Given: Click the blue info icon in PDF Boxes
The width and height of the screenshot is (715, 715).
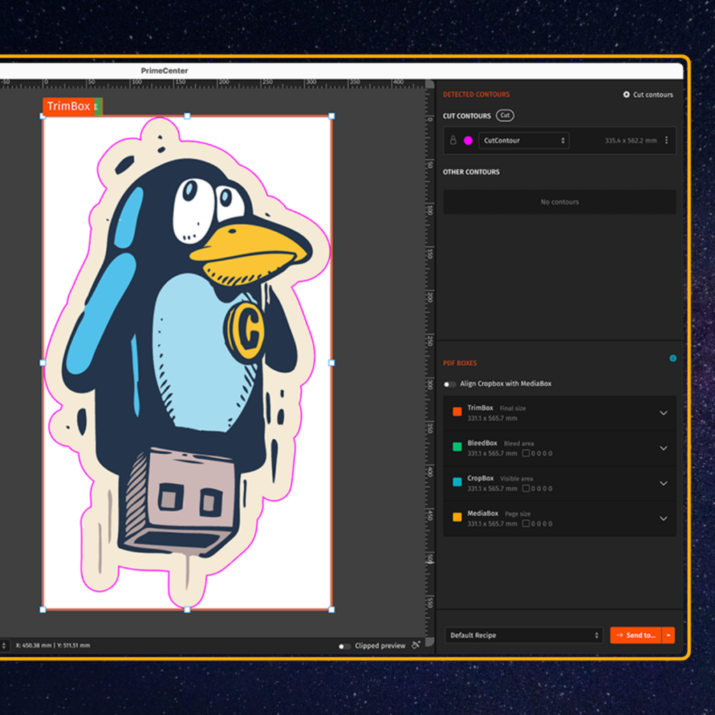Looking at the screenshot, I should coord(673,358).
